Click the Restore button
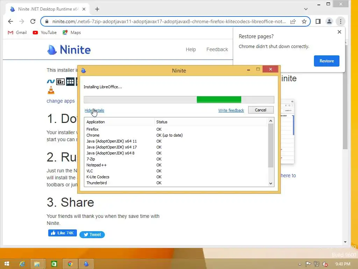 pyautogui.click(x=327, y=61)
